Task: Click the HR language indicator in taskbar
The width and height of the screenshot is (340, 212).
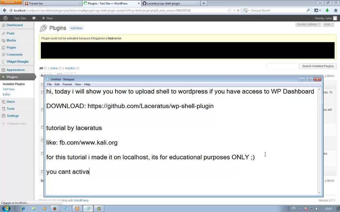Action: click(x=293, y=208)
